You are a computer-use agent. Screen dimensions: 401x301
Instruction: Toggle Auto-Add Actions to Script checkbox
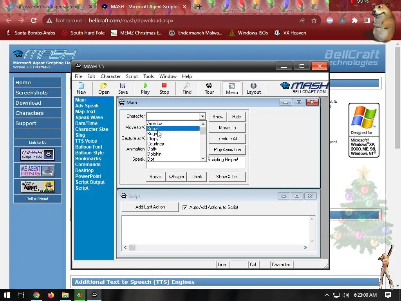[185, 207]
